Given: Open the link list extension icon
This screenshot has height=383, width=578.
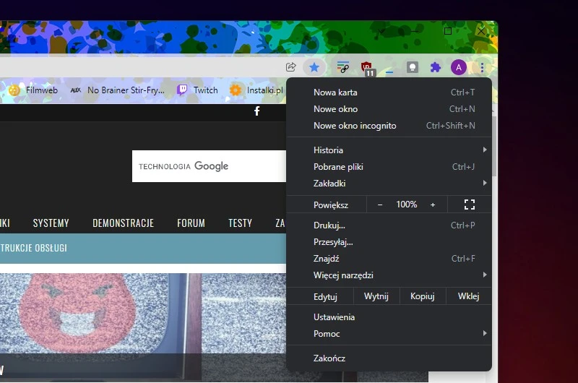Looking at the screenshot, I should (x=342, y=67).
